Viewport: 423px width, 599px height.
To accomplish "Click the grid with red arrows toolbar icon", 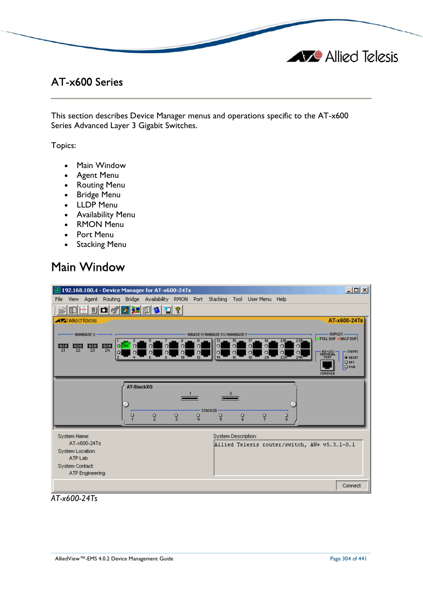I will [83, 310].
